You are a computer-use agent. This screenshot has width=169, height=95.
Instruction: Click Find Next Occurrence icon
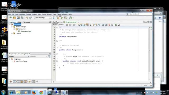(x=84, y=25)
